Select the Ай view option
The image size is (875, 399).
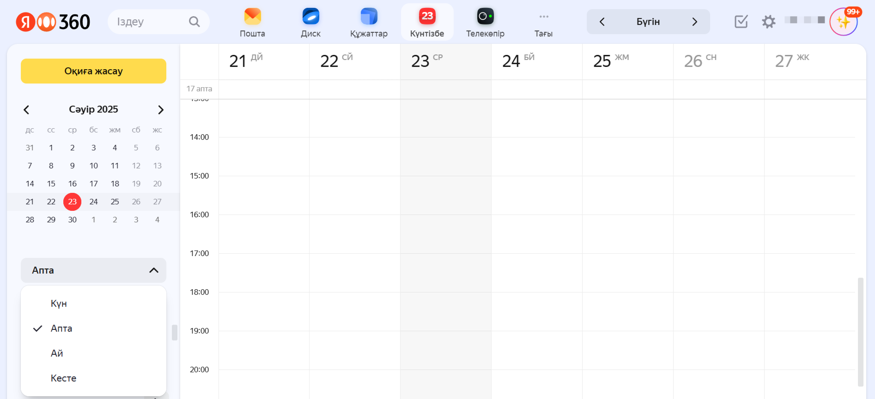(x=57, y=353)
